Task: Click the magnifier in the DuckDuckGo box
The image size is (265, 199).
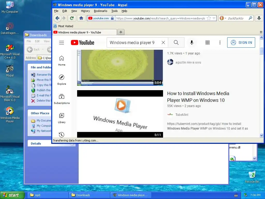Action: (250, 18)
